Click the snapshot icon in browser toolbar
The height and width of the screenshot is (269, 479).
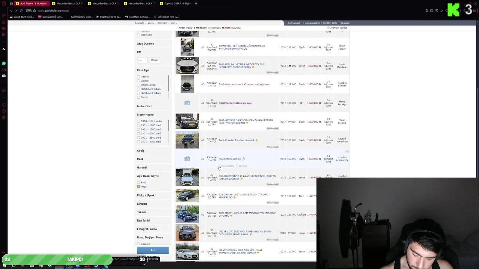(x=431, y=10)
